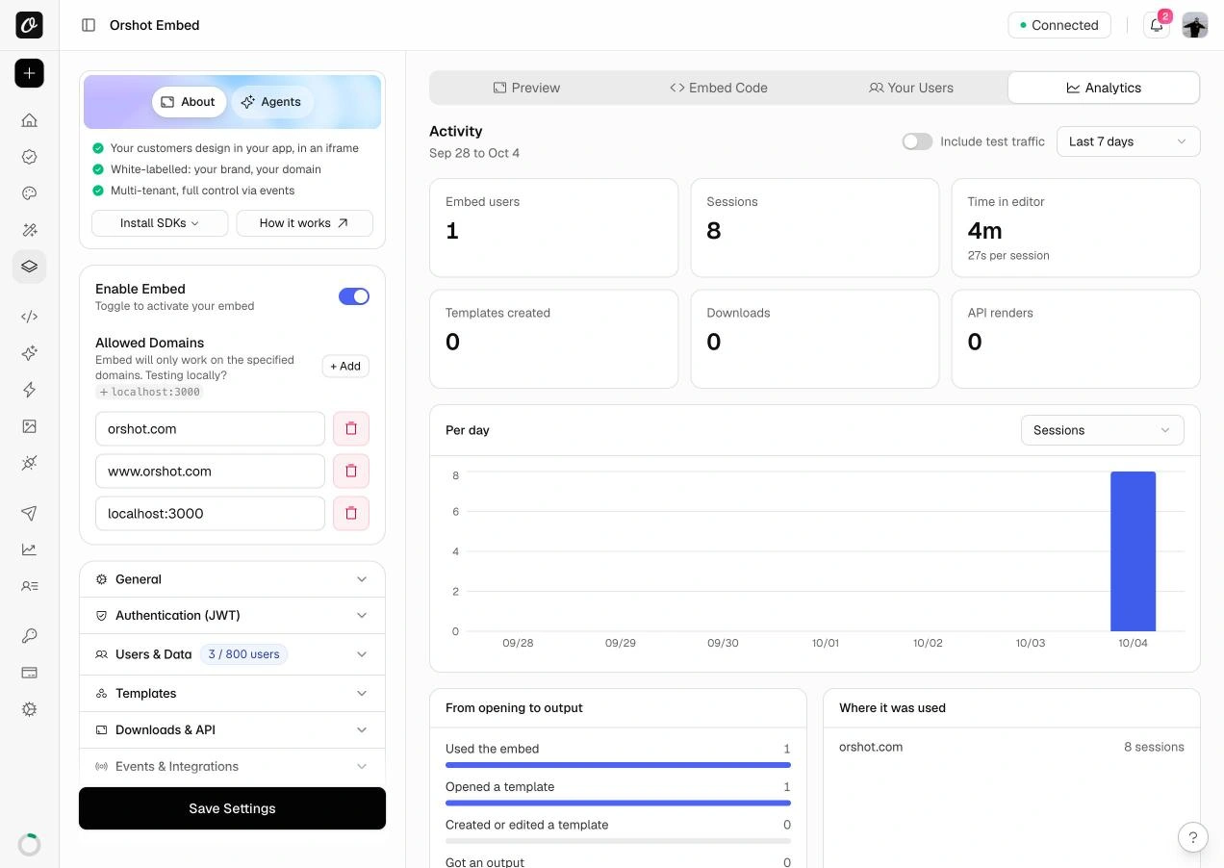
Task: Open the users list sidebar icon
Action: coord(29,586)
